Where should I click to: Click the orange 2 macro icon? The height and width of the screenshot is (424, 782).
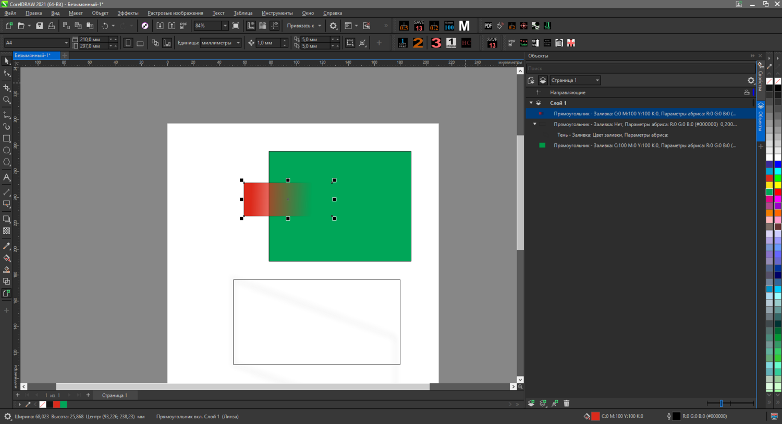[418, 43]
